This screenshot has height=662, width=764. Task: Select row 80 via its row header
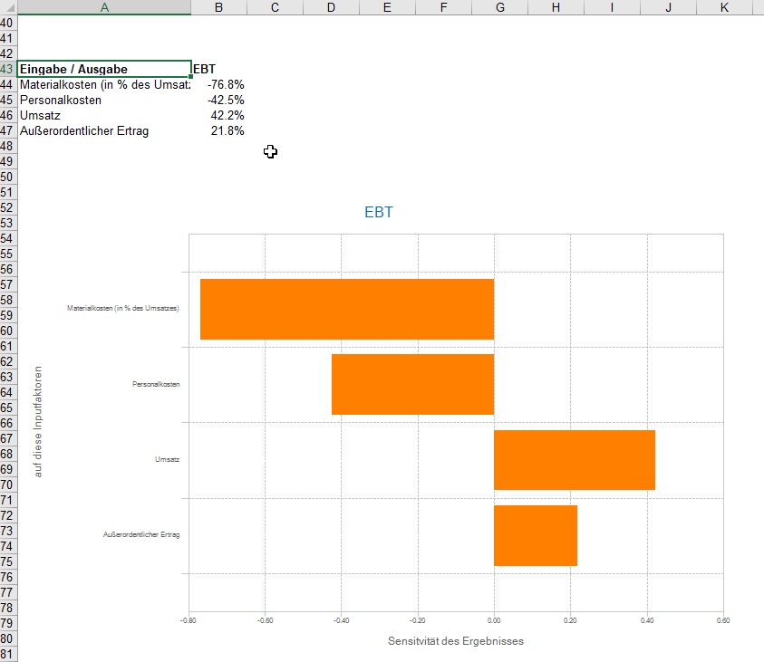coord(8,638)
